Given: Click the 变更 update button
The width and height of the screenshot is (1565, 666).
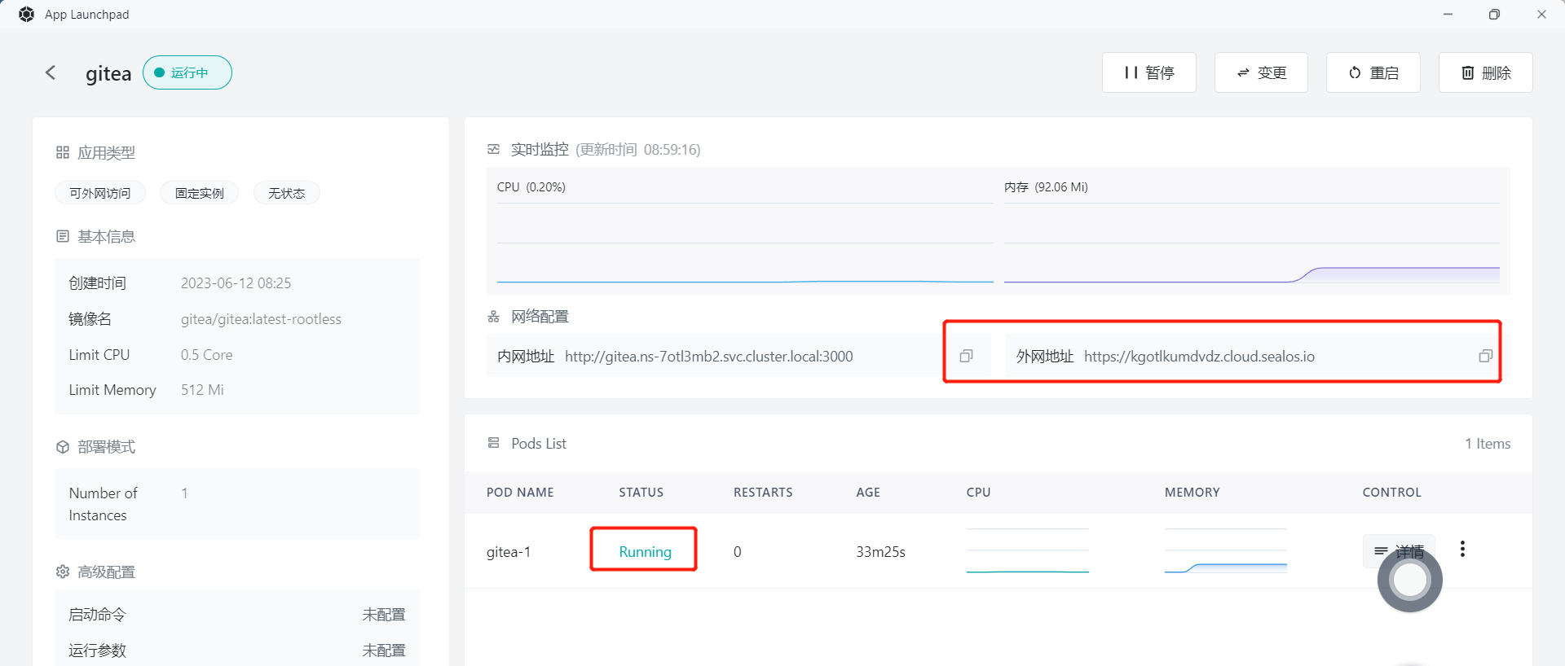Looking at the screenshot, I should (x=1261, y=73).
